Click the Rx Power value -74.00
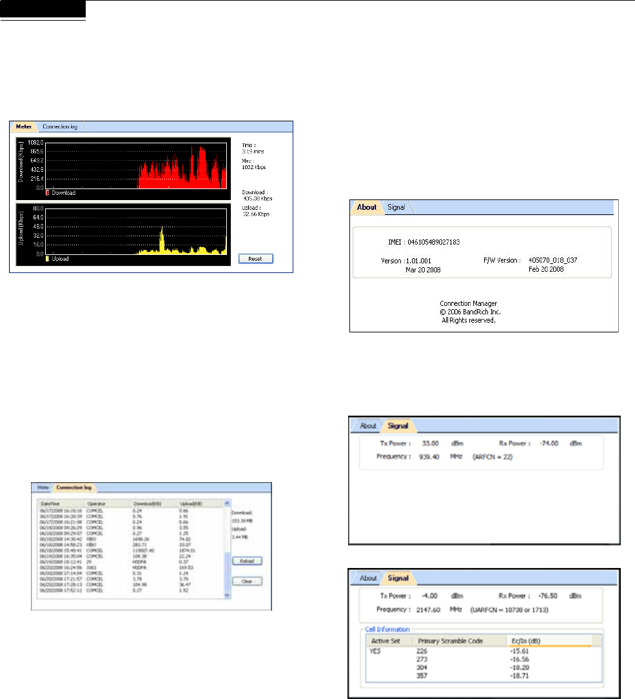 549,443
